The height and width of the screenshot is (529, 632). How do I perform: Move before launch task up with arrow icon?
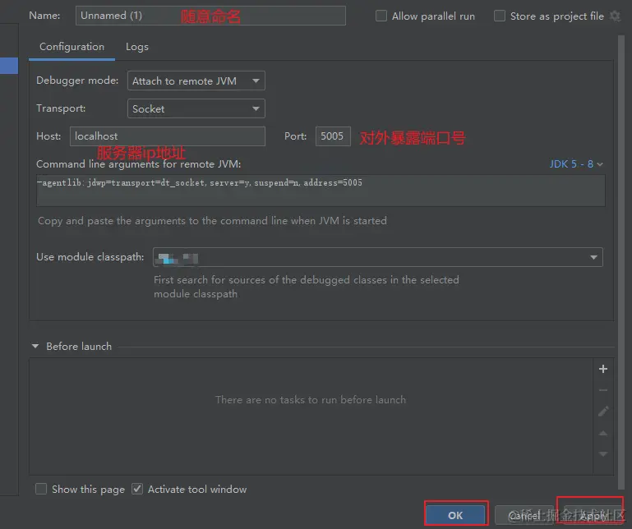tap(603, 433)
